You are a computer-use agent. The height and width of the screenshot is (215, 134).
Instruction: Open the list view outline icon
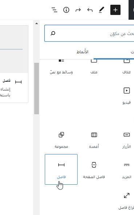54,10
